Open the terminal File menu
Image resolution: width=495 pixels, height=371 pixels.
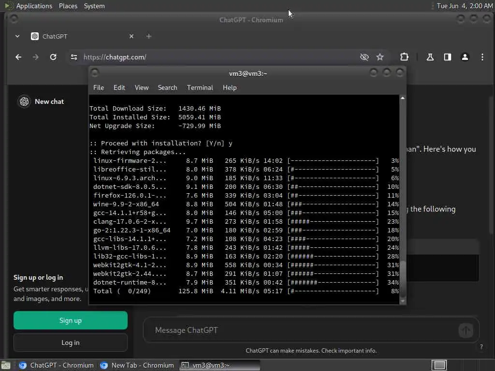(x=99, y=88)
